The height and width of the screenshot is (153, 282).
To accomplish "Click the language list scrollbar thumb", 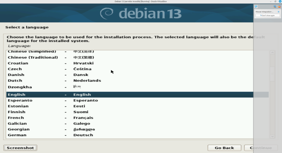I will pyautogui.click(x=272, y=74).
